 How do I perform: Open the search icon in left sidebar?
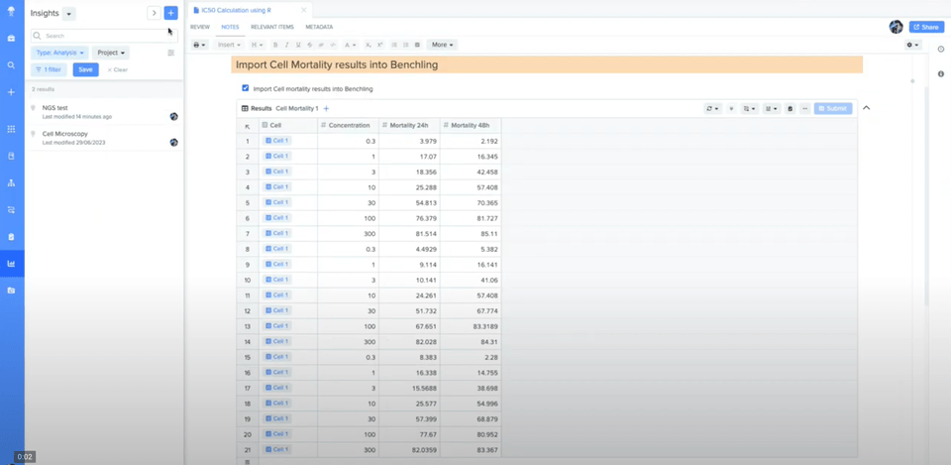click(x=11, y=64)
